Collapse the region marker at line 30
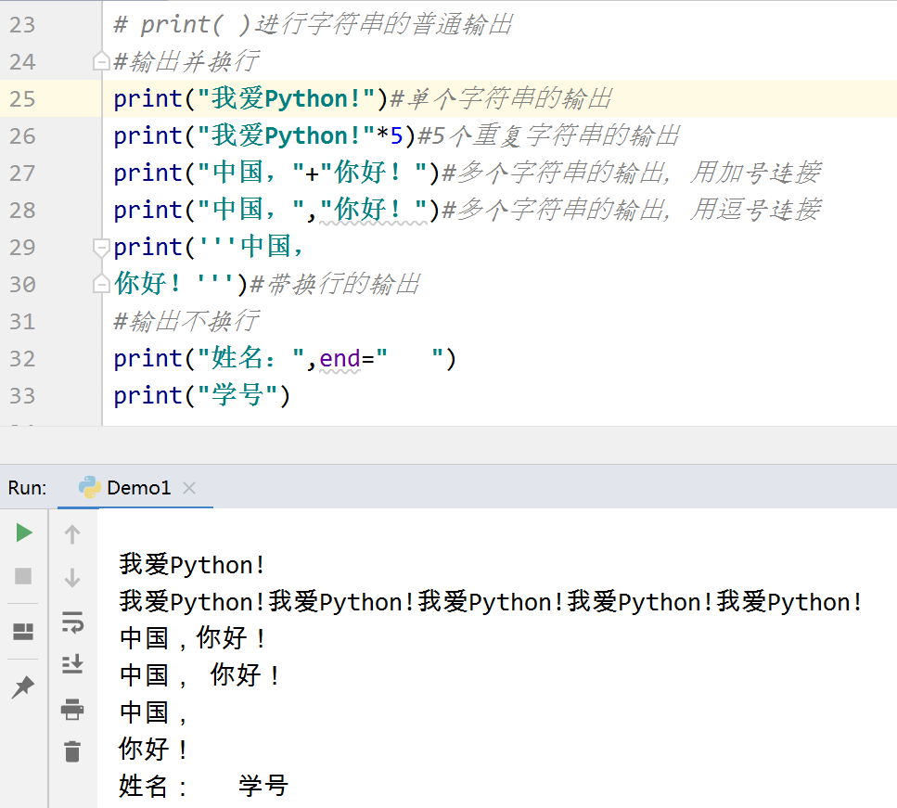897x808 pixels. 100,284
